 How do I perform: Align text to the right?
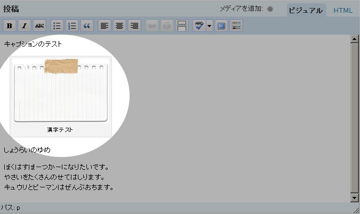point(134,26)
